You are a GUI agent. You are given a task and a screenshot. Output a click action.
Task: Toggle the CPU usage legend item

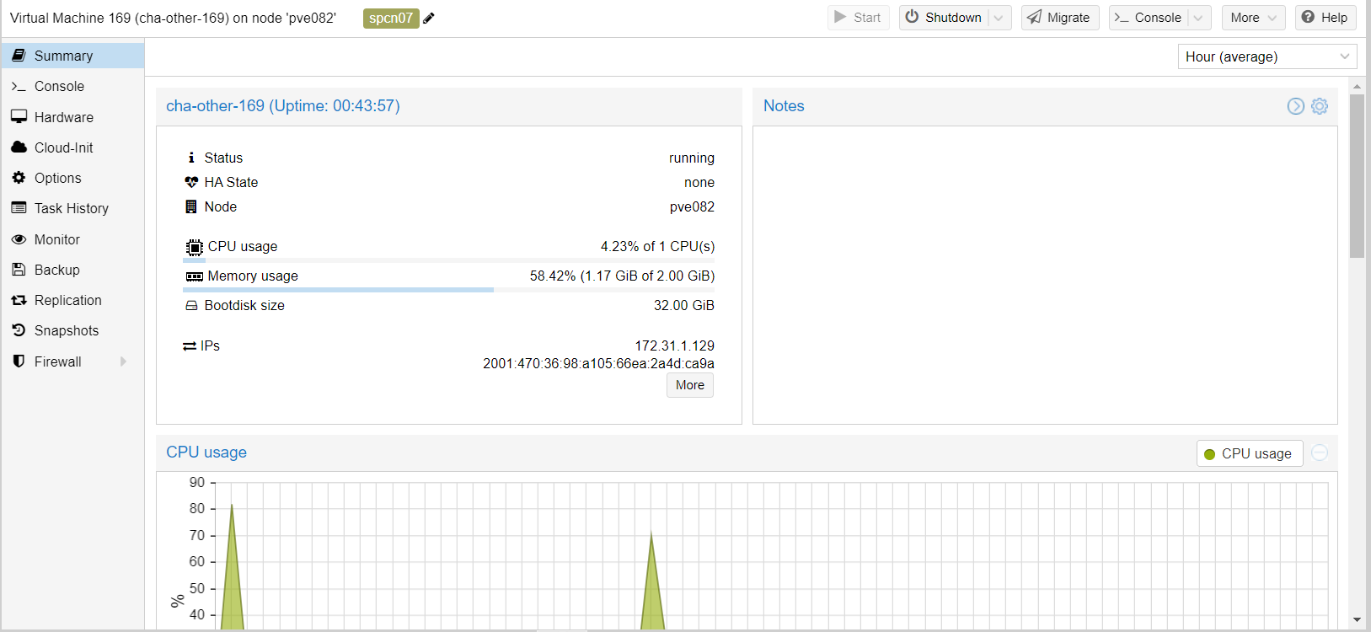click(1250, 453)
